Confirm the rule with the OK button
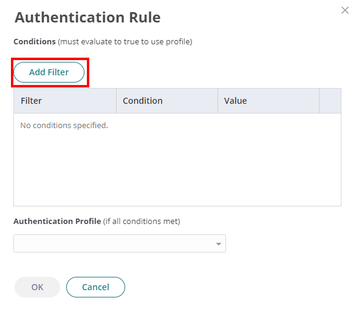This screenshot has width=356, height=309. [37, 287]
